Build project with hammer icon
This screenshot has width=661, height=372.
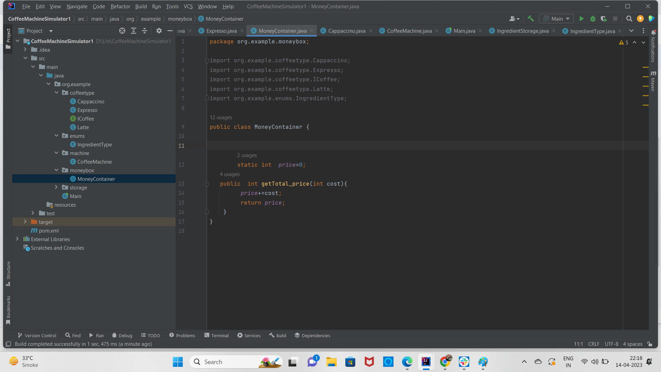click(531, 19)
